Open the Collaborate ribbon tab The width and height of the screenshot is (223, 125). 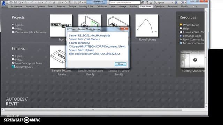[102, 6]
